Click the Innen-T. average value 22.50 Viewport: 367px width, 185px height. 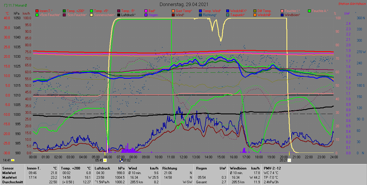pos(52,182)
